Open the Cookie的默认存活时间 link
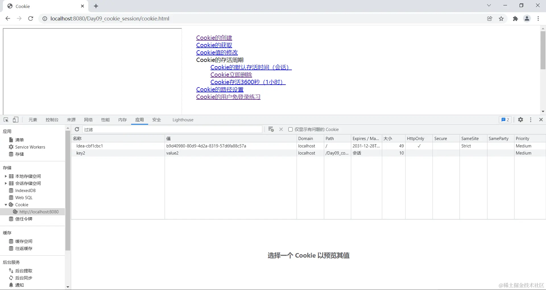Screen dimensions: 546x290 (251, 67)
